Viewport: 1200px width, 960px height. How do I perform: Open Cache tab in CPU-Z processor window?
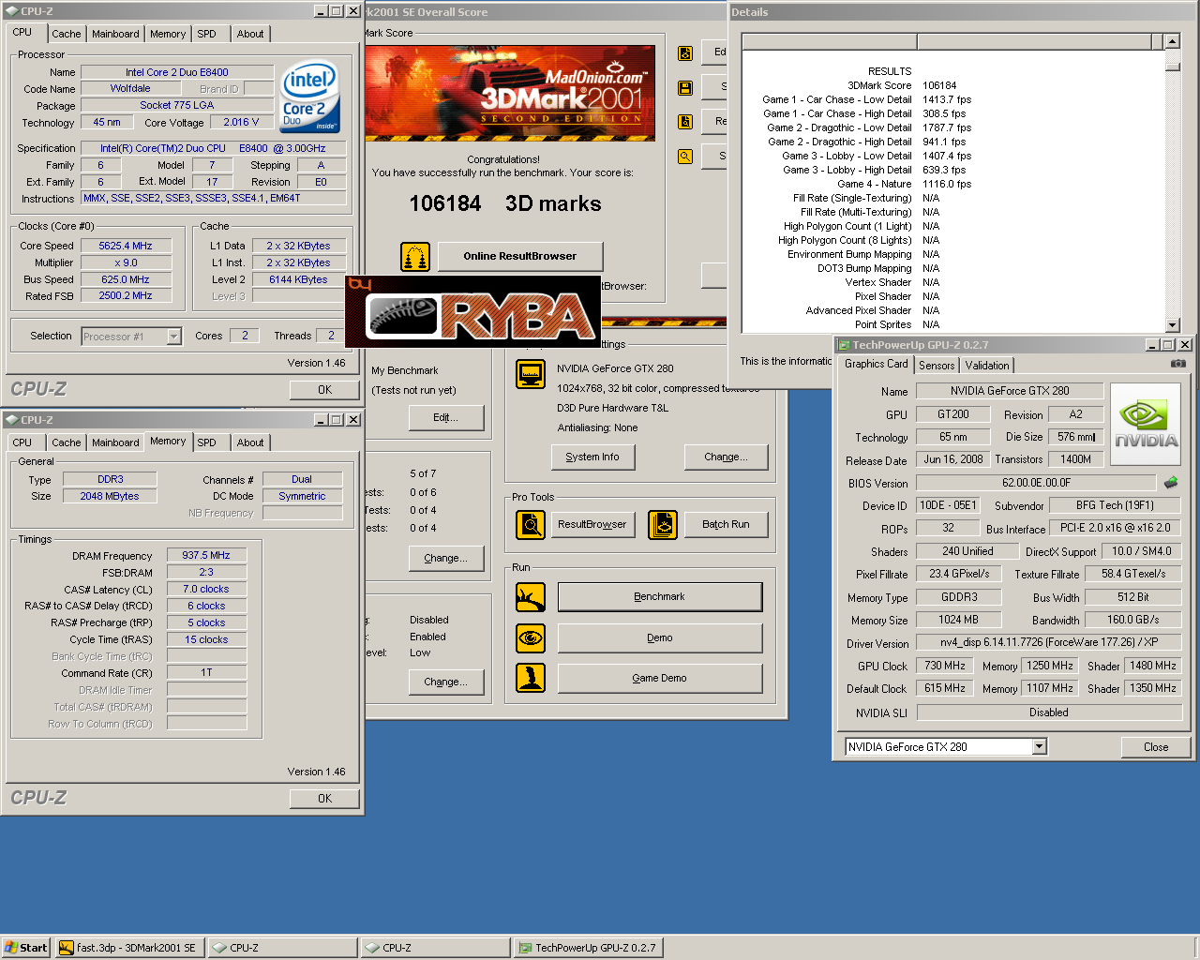point(66,34)
